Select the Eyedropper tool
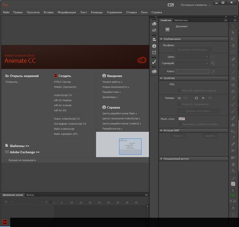The height and width of the screenshot is (227, 239). [233, 138]
